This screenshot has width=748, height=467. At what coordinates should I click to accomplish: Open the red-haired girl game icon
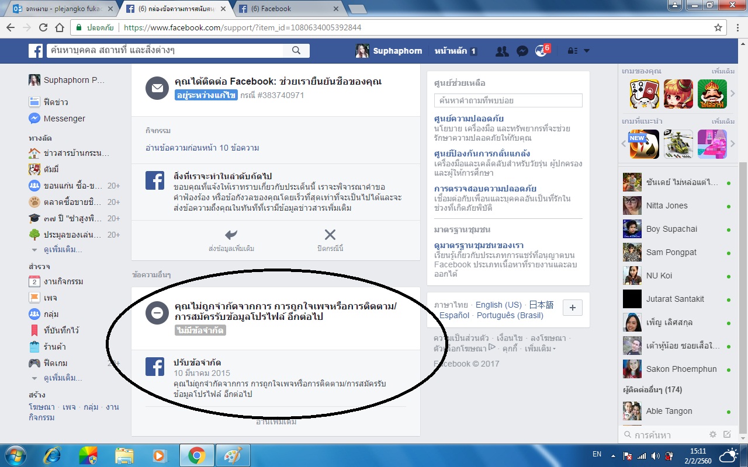tap(678, 94)
